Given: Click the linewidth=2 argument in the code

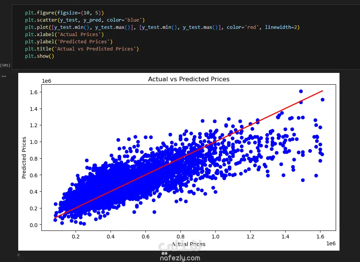Looking at the screenshot, I should pos(281,27).
